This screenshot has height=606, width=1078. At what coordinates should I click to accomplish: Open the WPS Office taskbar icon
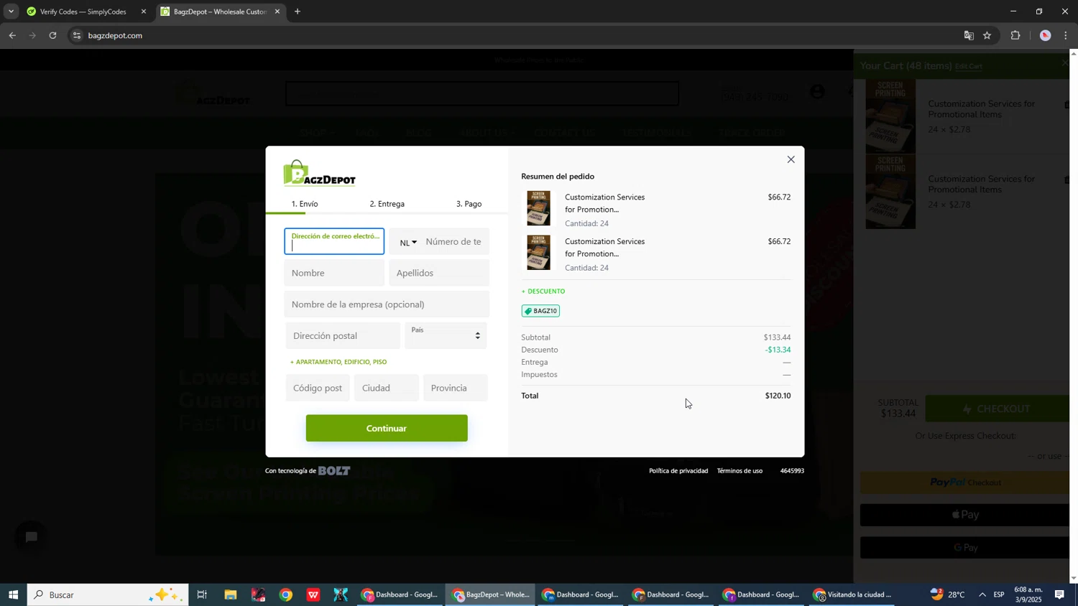pyautogui.click(x=313, y=595)
